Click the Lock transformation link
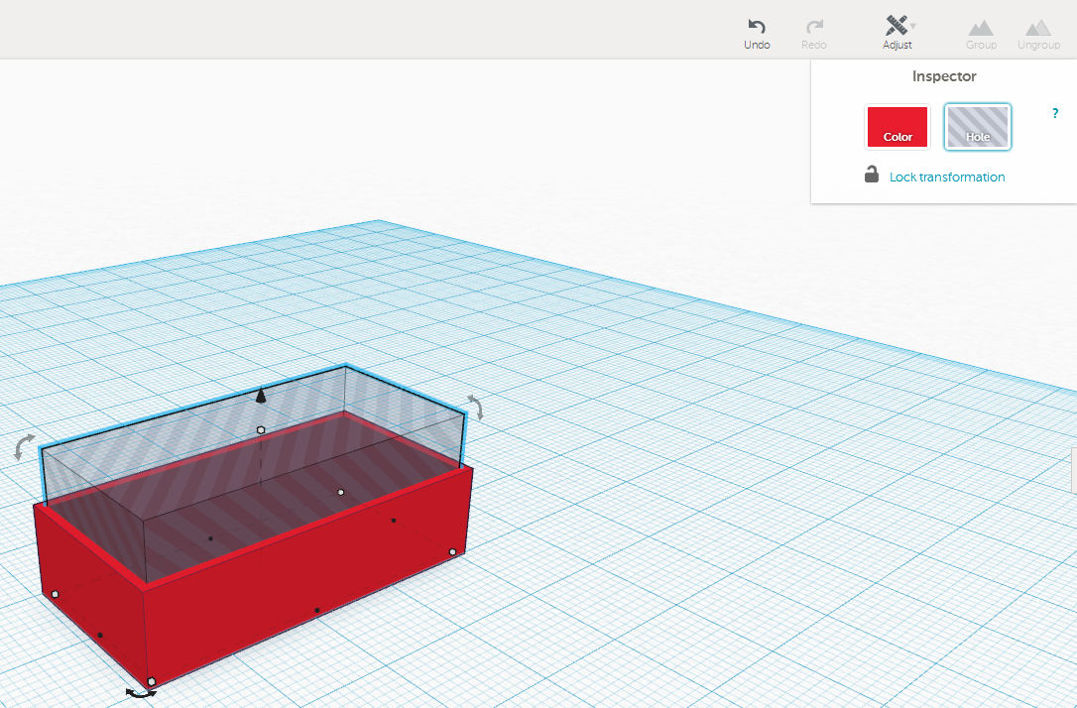1077x708 pixels. (946, 177)
